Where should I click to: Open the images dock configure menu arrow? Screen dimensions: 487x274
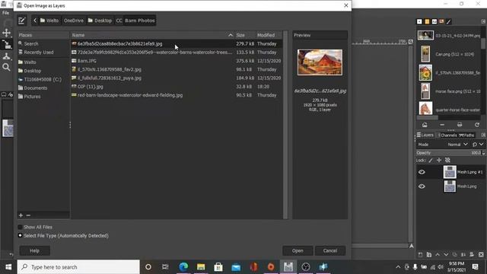483,21
